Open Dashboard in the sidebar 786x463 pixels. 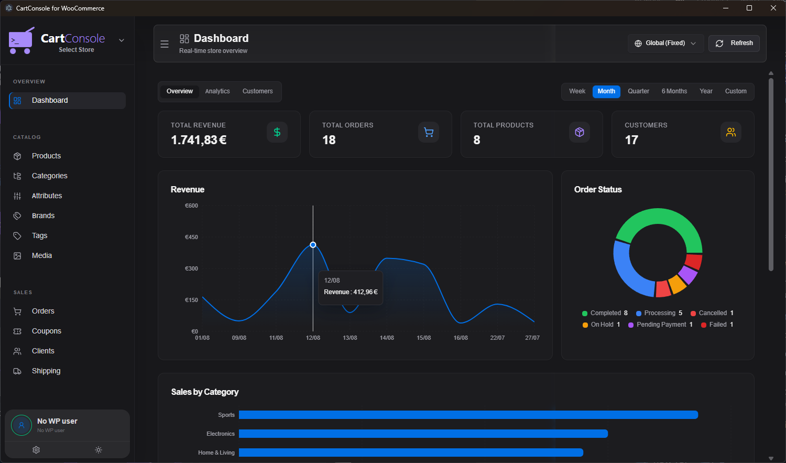coord(67,101)
